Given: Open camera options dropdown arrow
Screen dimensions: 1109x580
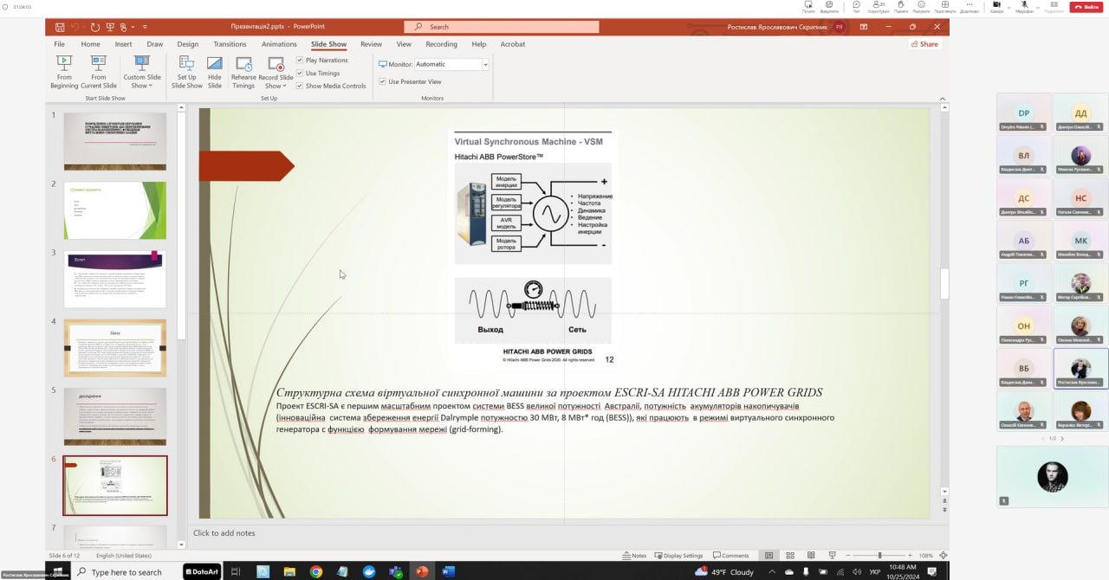Looking at the screenshot, I should 1008,6.
